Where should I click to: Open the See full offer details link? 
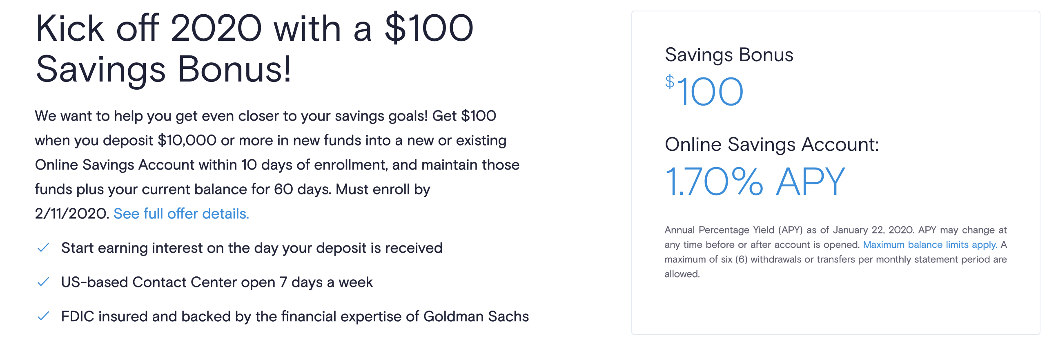[x=181, y=214]
